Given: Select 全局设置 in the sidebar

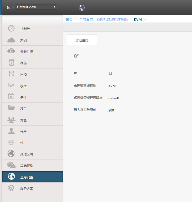Looking at the screenshot, I should coord(33,177).
